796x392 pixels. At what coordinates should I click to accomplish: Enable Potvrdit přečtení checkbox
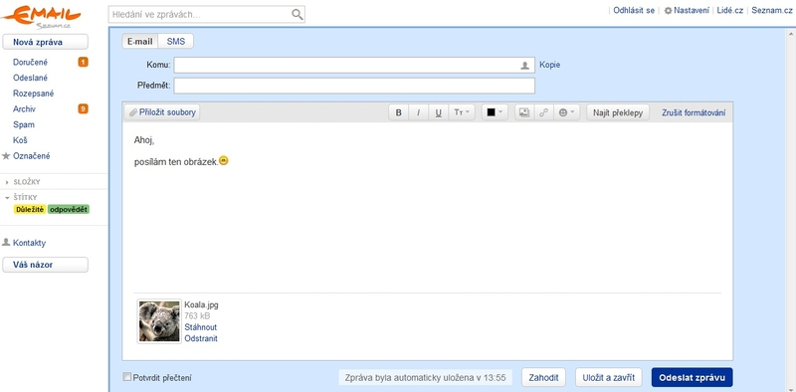click(127, 377)
